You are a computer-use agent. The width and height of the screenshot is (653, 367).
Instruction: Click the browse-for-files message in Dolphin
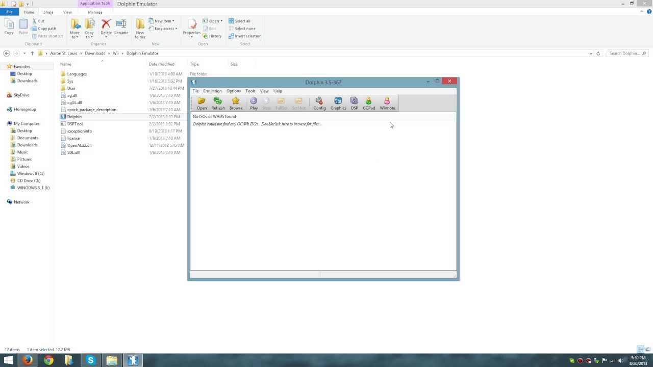[257, 124]
